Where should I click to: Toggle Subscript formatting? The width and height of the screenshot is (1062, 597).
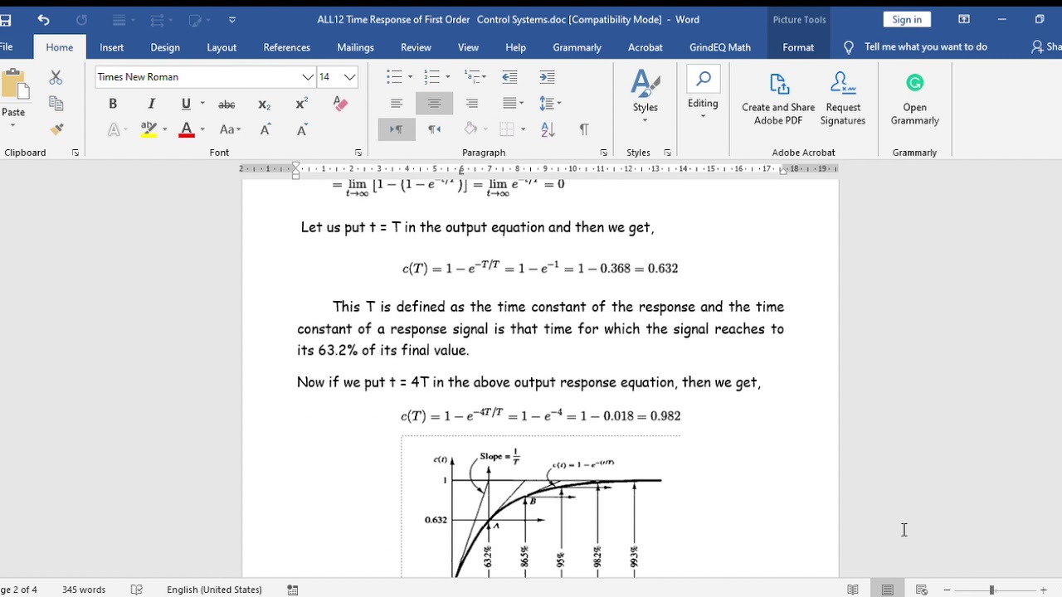tap(264, 104)
